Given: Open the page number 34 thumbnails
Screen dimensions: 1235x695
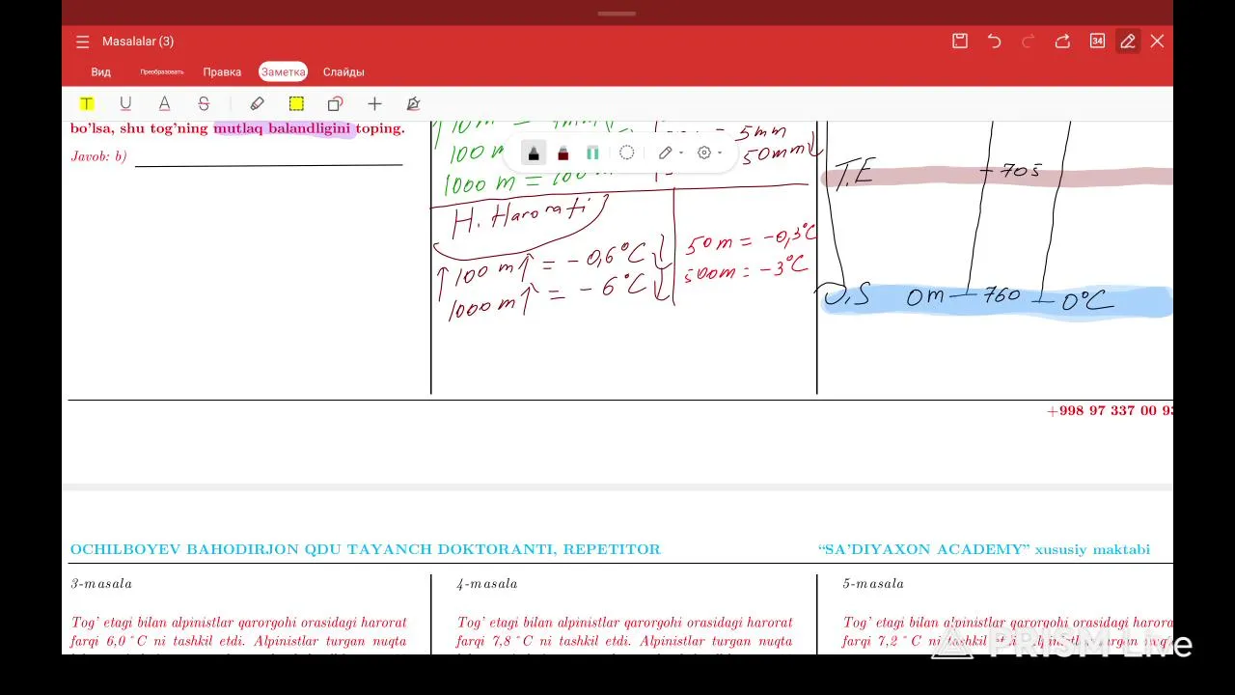Looking at the screenshot, I should [1097, 41].
